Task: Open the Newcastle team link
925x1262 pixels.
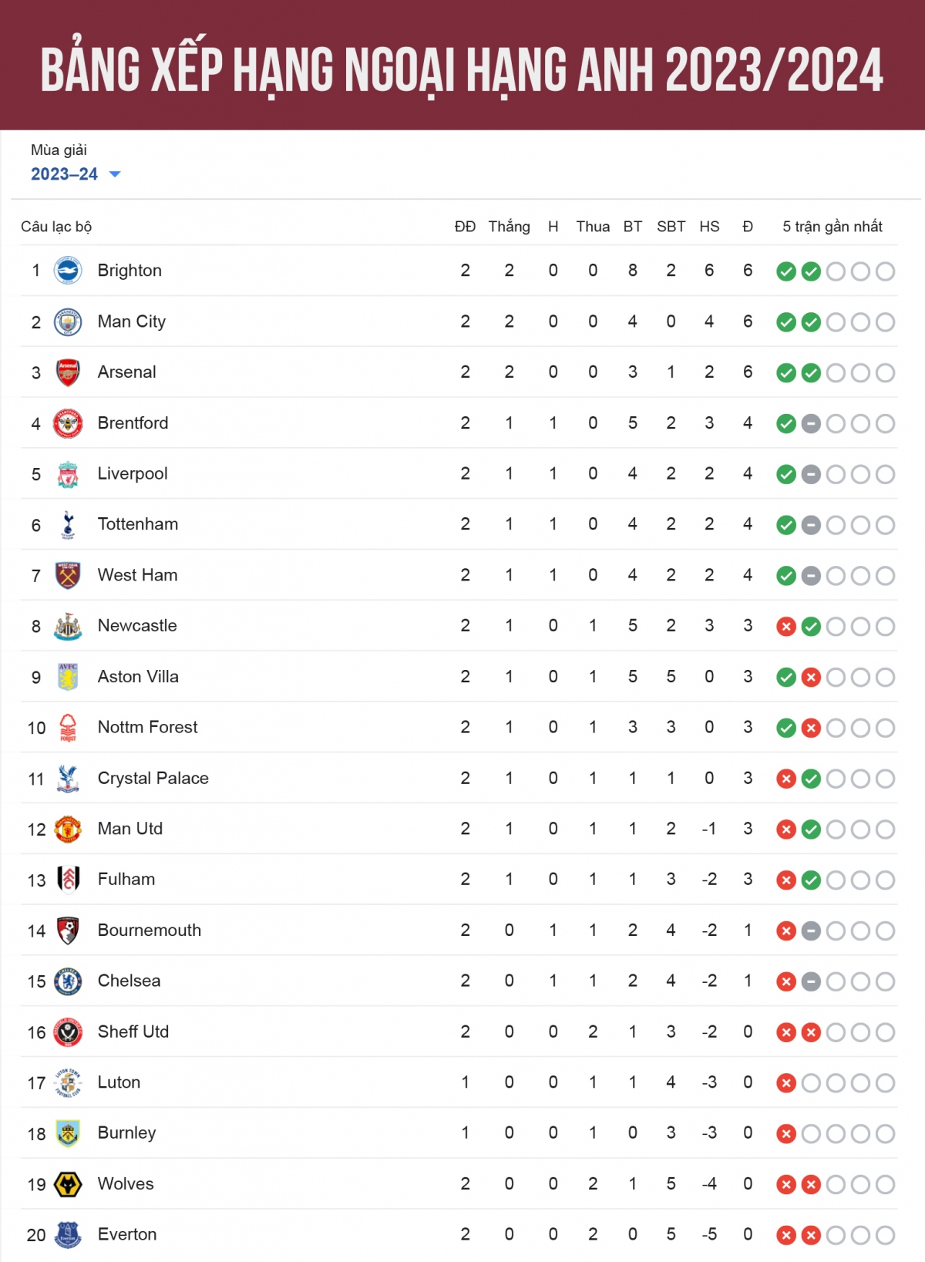Action: (x=137, y=626)
